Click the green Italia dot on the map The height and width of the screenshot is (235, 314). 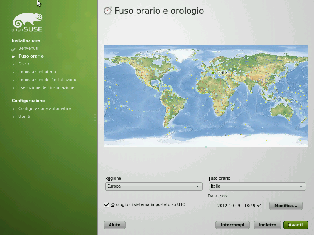tap(213, 73)
